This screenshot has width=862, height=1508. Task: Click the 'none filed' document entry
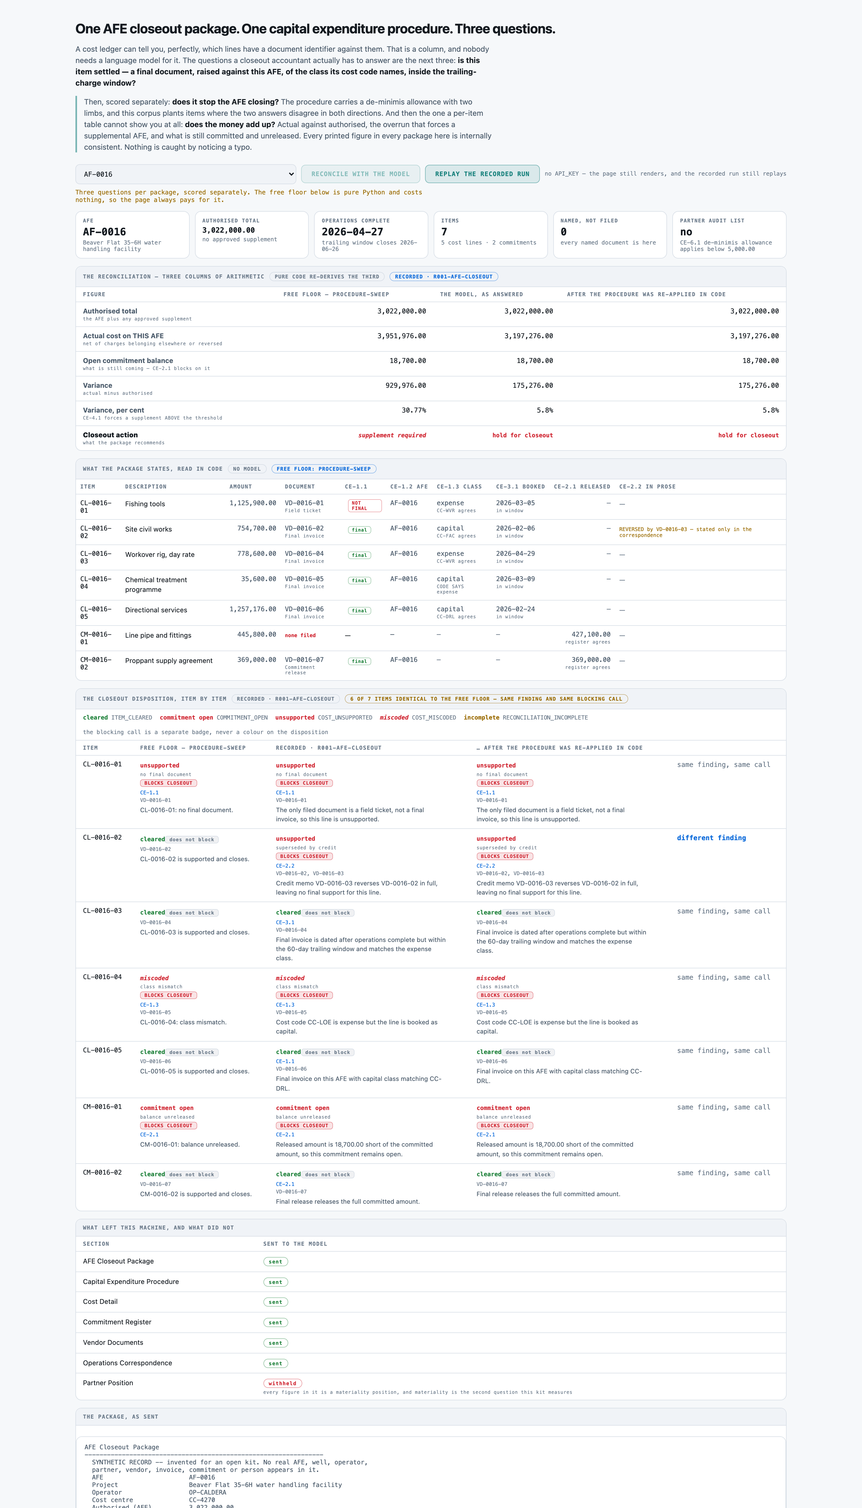coord(300,635)
